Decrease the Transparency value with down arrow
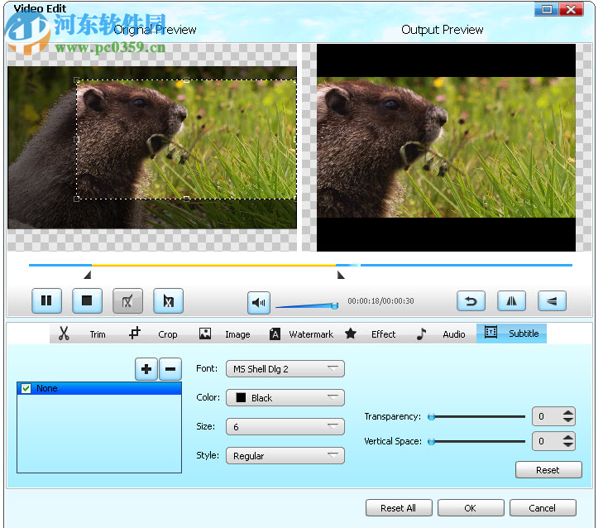Screen dimensions: 603x528 pos(568,420)
